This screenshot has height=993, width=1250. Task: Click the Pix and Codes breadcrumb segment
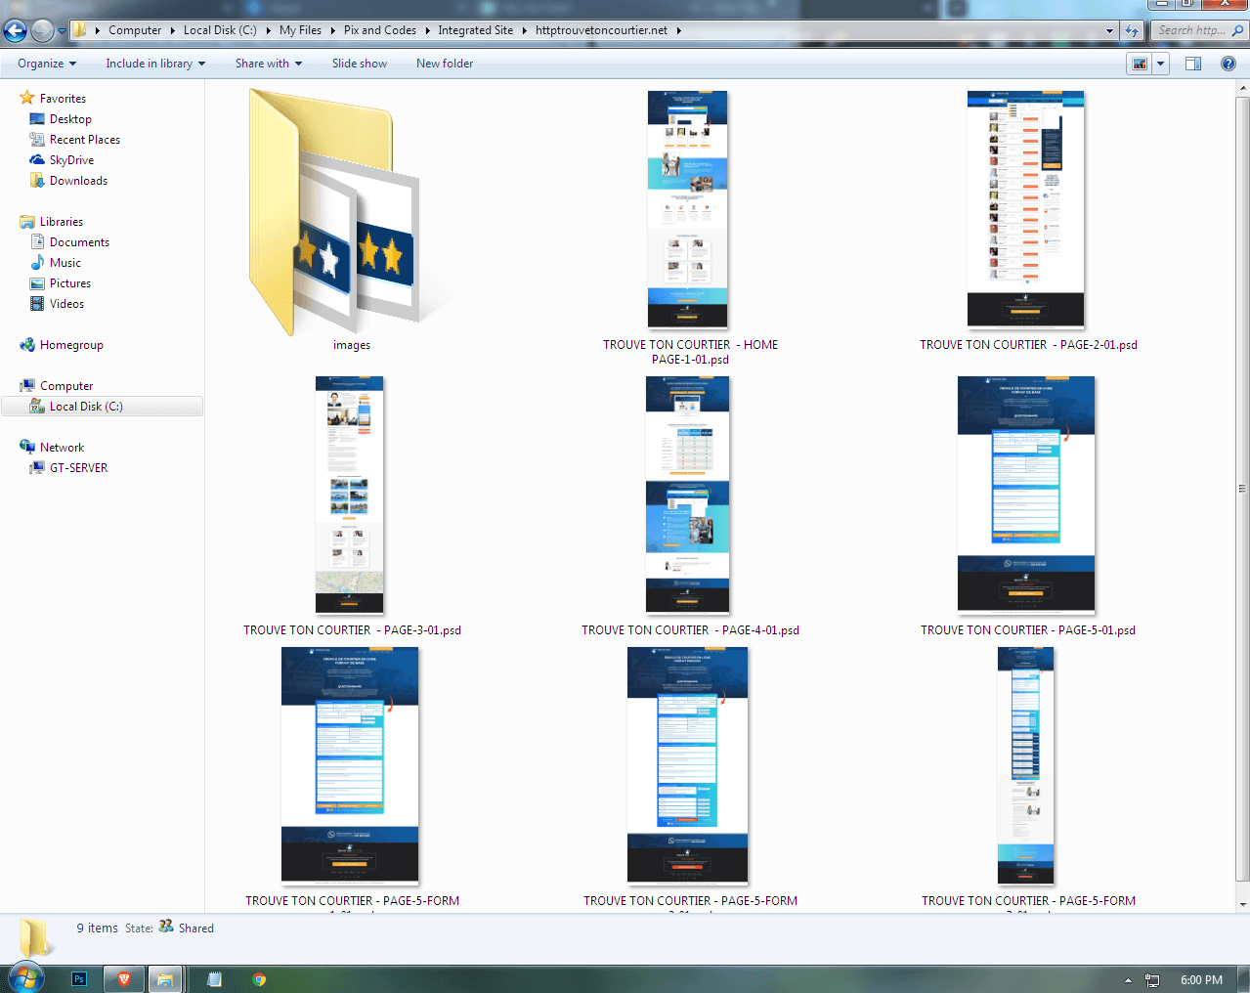(379, 30)
